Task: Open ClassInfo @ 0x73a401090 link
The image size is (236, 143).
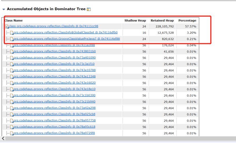Action: tap(55, 58)
